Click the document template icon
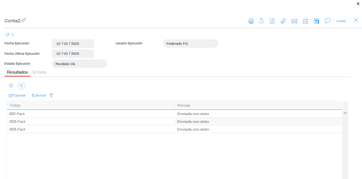The height and width of the screenshot is (179, 362). pos(272,21)
